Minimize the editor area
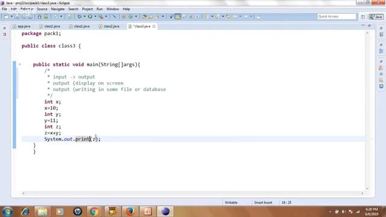Image resolution: width=386 pixels, height=217 pixels. point(363,25)
